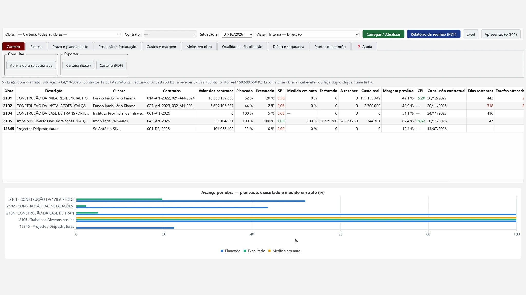Generate Relatório da reunião (PDF)
This screenshot has height=295, width=526.
coord(433,34)
